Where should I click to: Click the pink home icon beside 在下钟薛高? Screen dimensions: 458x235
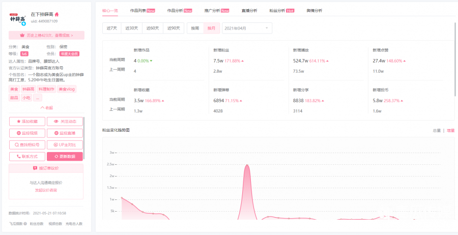tap(56, 14)
